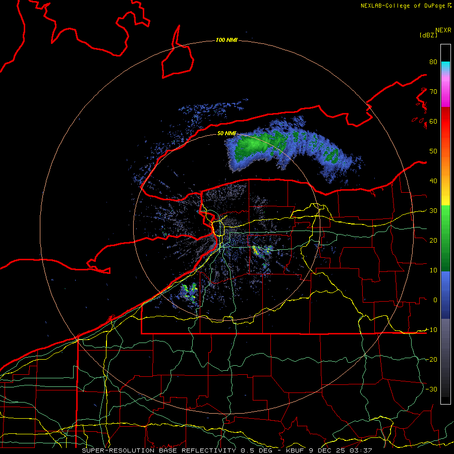Click the "100 NMI" range ring label
The height and width of the screenshot is (454, 454).
tap(226, 40)
